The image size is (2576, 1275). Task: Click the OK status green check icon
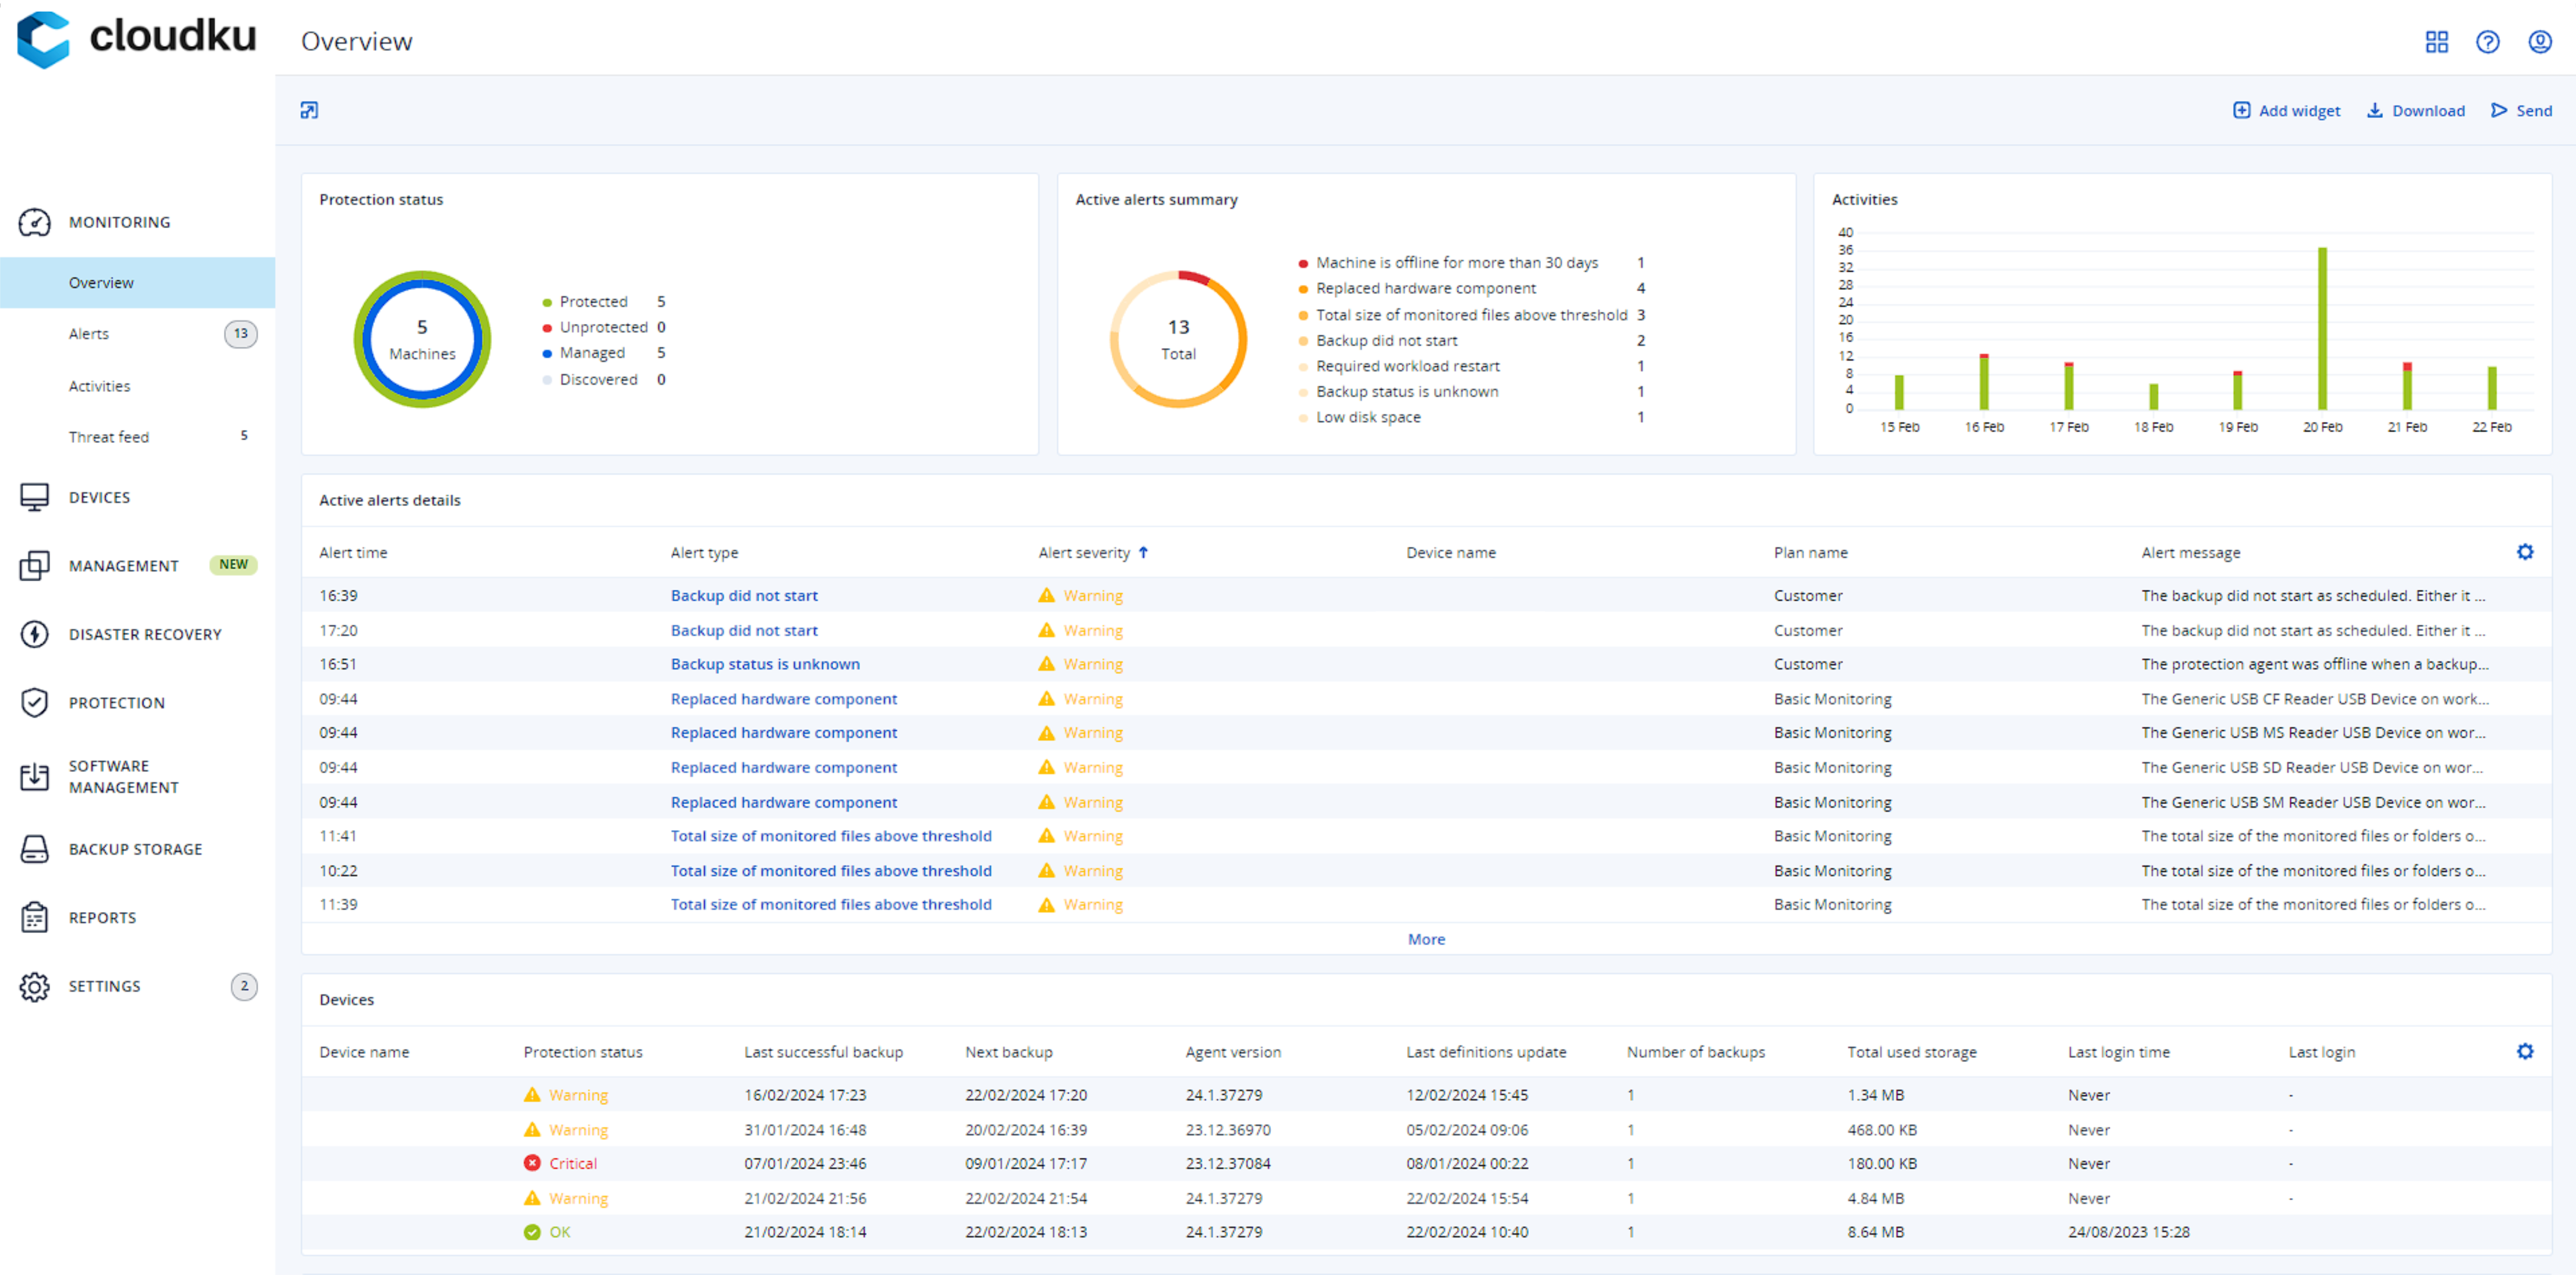pyautogui.click(x=532, y=1232)
